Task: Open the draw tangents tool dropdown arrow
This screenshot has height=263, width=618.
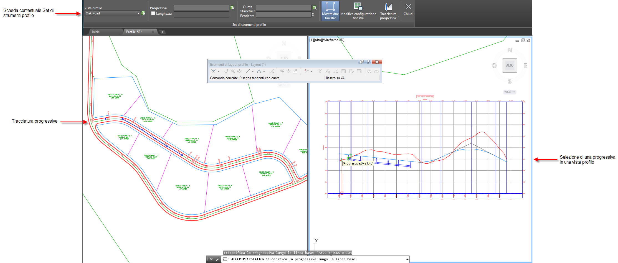Action: (219, 71)
